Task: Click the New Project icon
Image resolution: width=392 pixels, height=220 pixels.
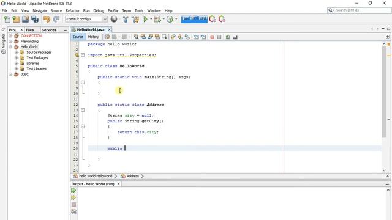Action: 16,19
